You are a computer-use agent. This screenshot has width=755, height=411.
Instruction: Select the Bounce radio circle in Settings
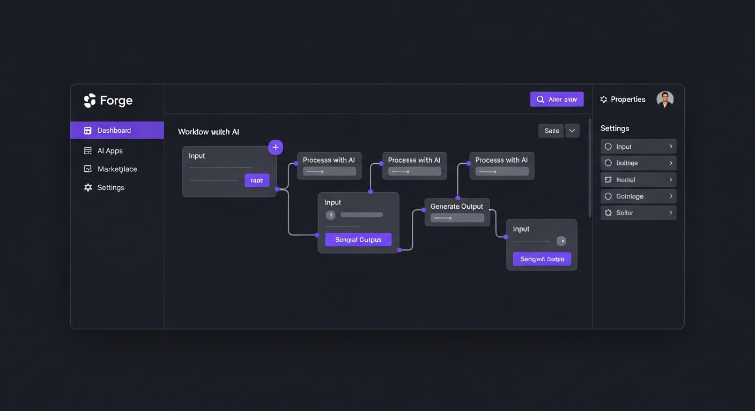pyautogui.click(x=608, y=163)
